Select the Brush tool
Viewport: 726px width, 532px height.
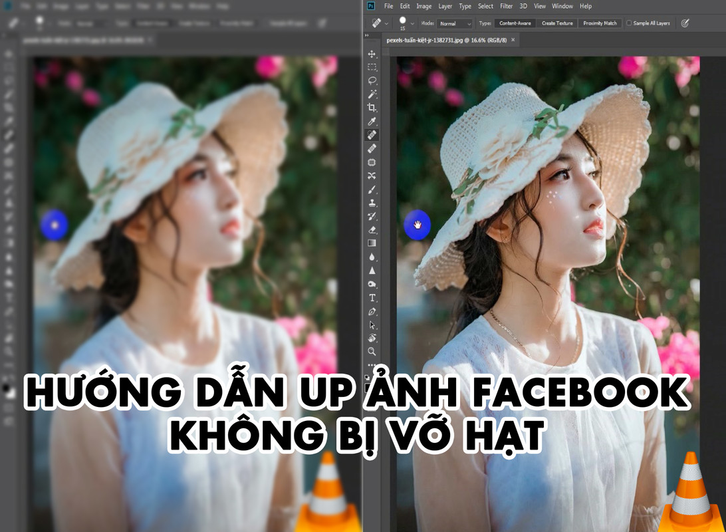point(372,190)
